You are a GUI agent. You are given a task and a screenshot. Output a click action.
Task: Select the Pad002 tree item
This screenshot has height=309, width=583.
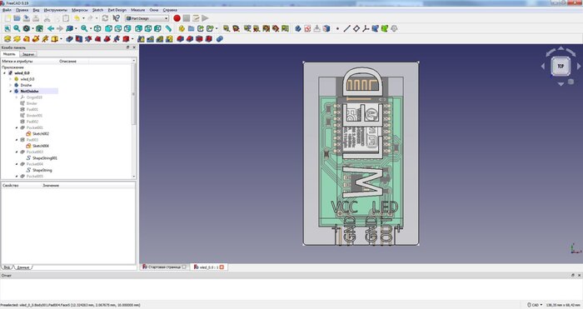point(32,122)
